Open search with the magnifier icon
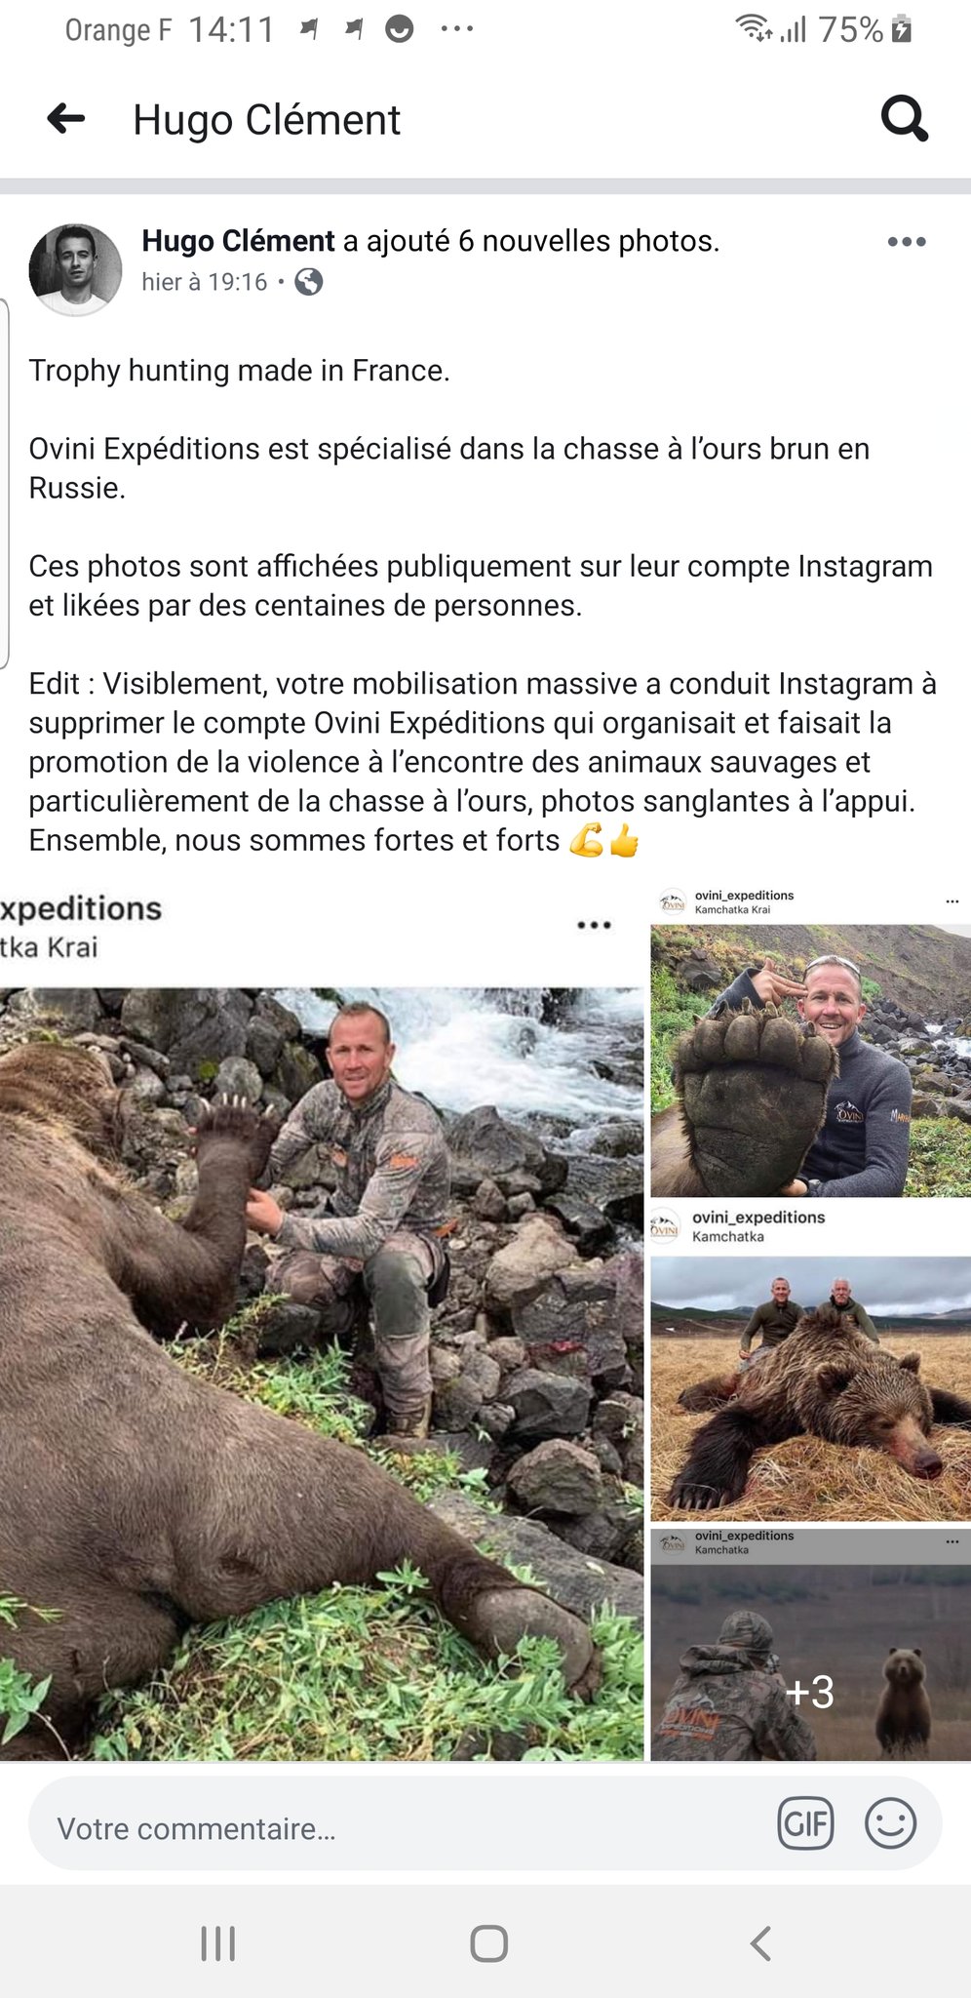The height and width of the screenshot is (1998, 971). click(905, 119)
